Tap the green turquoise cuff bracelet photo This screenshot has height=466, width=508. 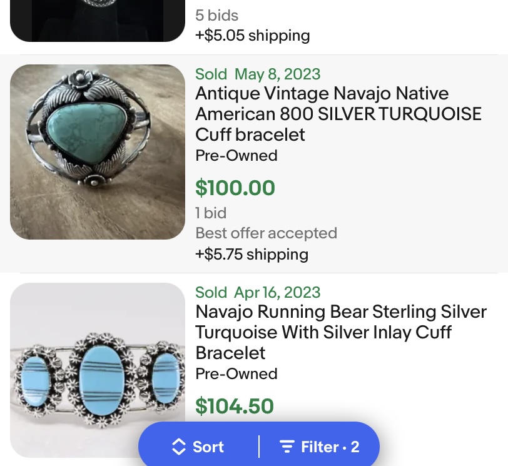98,152
